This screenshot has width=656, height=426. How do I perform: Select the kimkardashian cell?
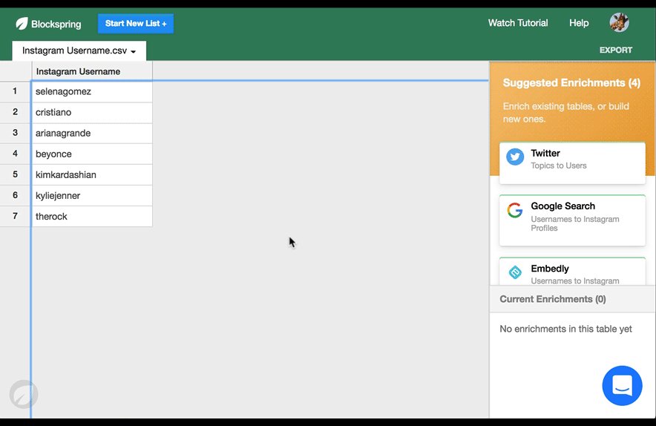92,175
